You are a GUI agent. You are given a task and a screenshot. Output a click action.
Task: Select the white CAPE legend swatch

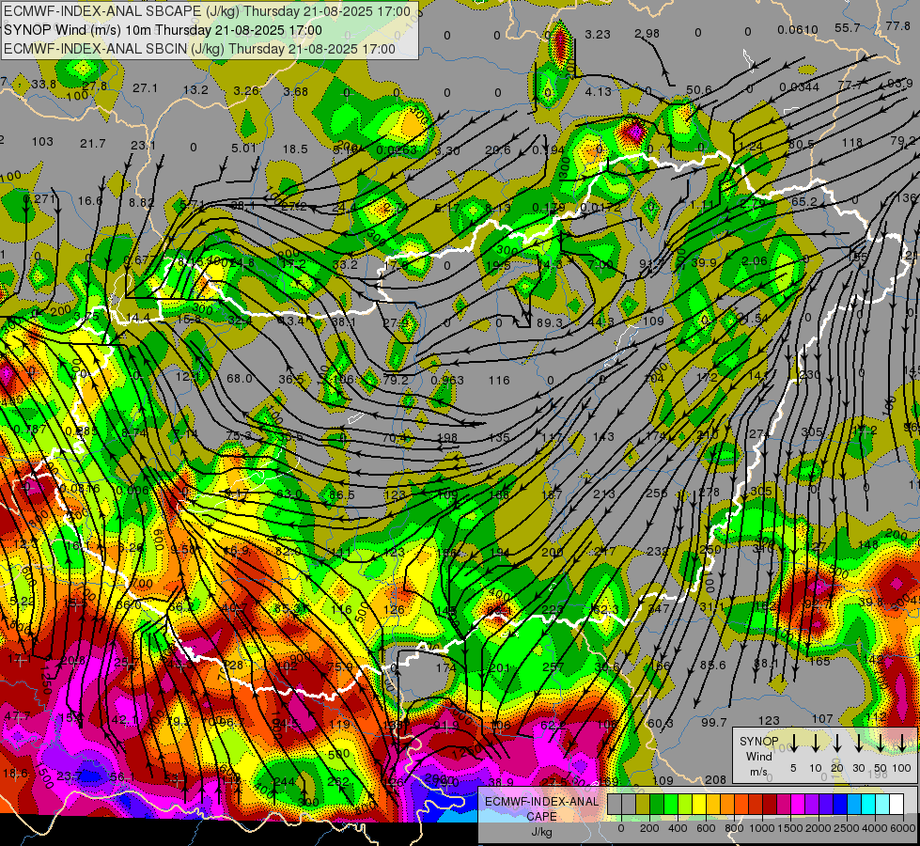pyautogui.click(x=896, y=804)
